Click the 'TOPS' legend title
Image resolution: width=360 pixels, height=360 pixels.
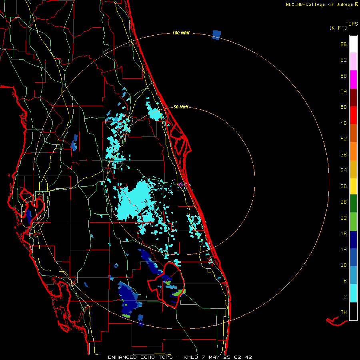[x=352, y=24]
